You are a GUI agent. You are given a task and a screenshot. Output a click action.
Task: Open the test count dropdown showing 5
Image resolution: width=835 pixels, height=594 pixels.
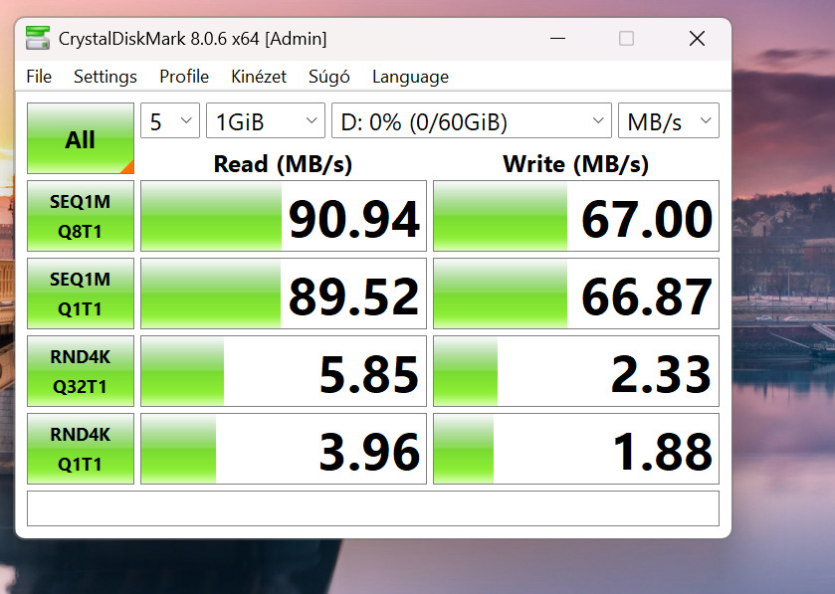[x=170, y=120]
